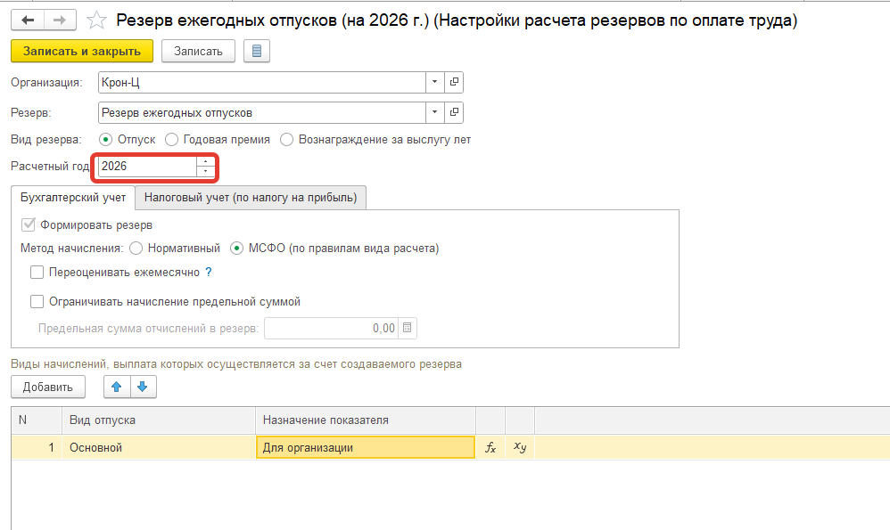Click the forward navigation arrow
Viewport: 890px width, 530px height.
coord(59,20)
